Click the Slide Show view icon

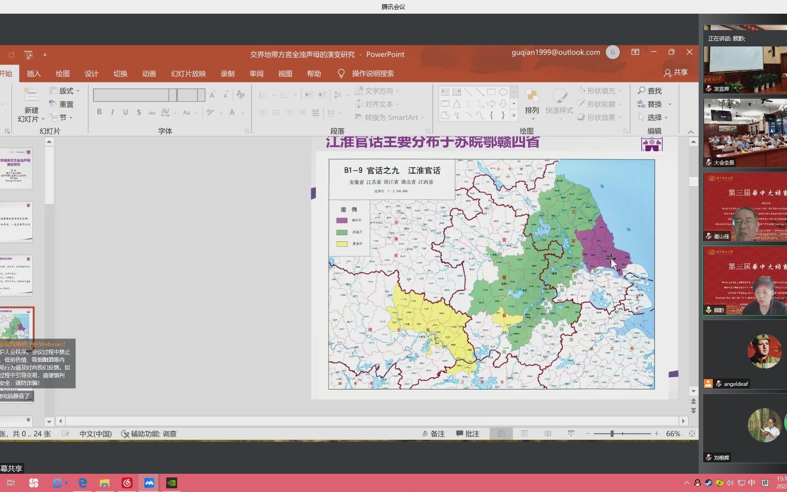(571, 434)
